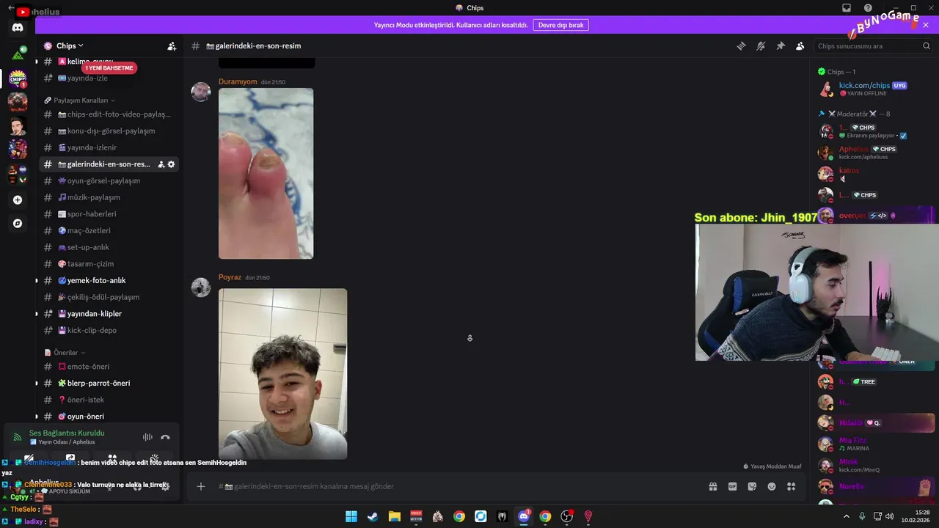Open Duramıyom's toe photo attachment
The height and width of the screenshot is (528, 939).
[x=266, y=174]
